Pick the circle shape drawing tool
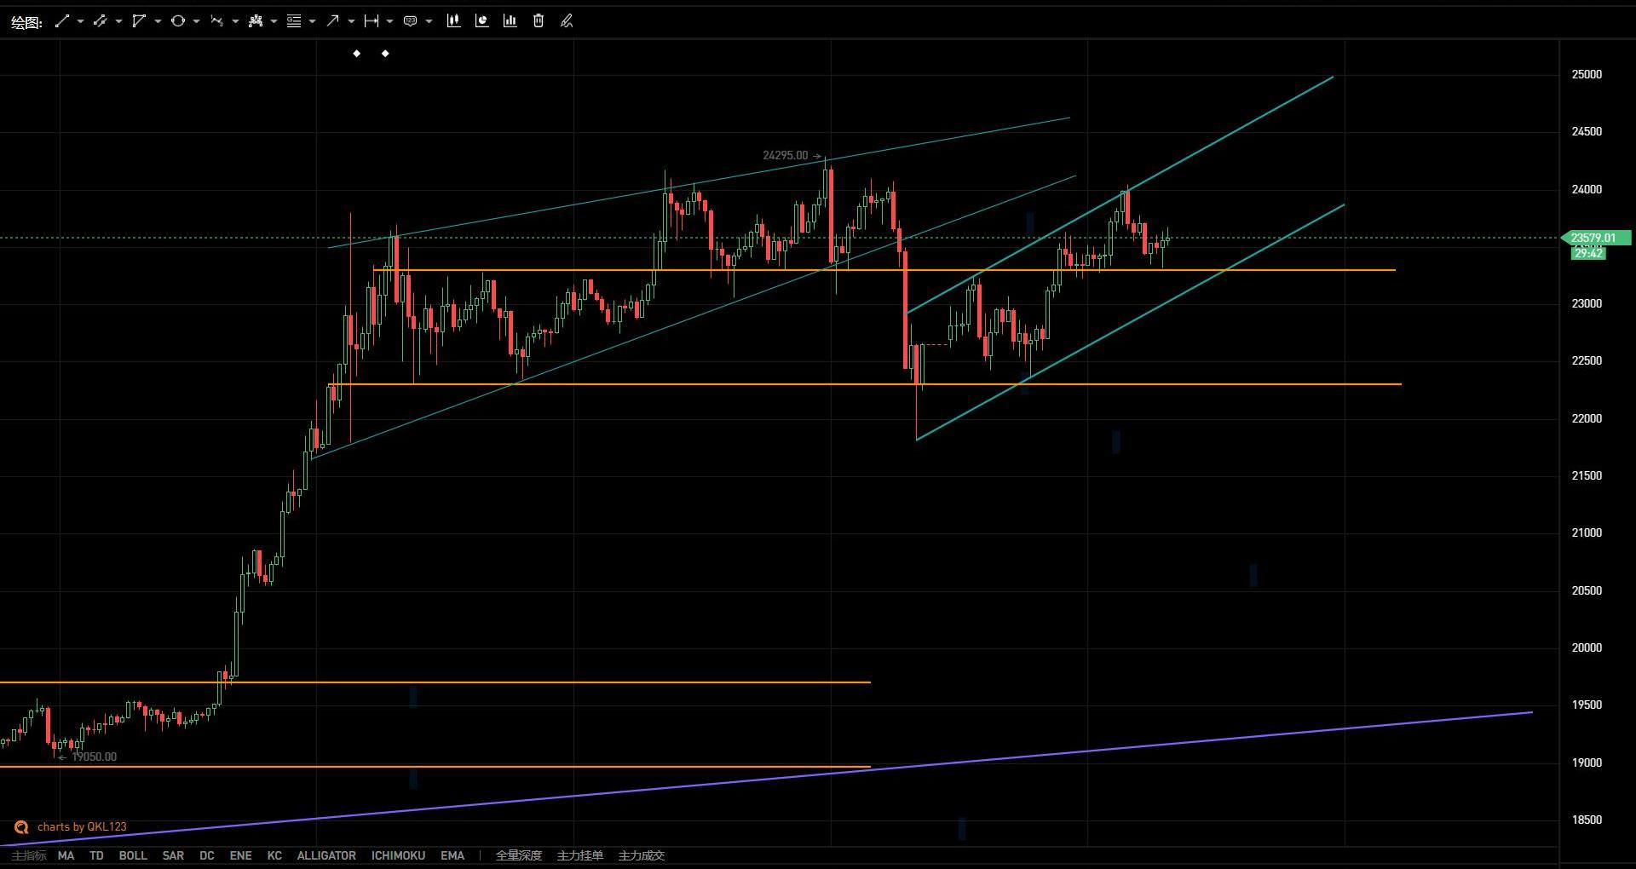The image size is (1636, 869). pos(177,21)
